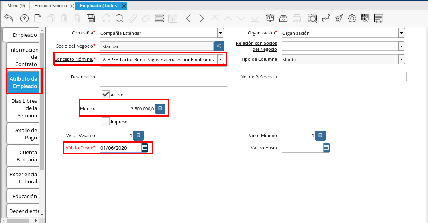This screenshot has width=428, height=223.
Task: Click the undo changes arrow icon
Action: (9, 18)
